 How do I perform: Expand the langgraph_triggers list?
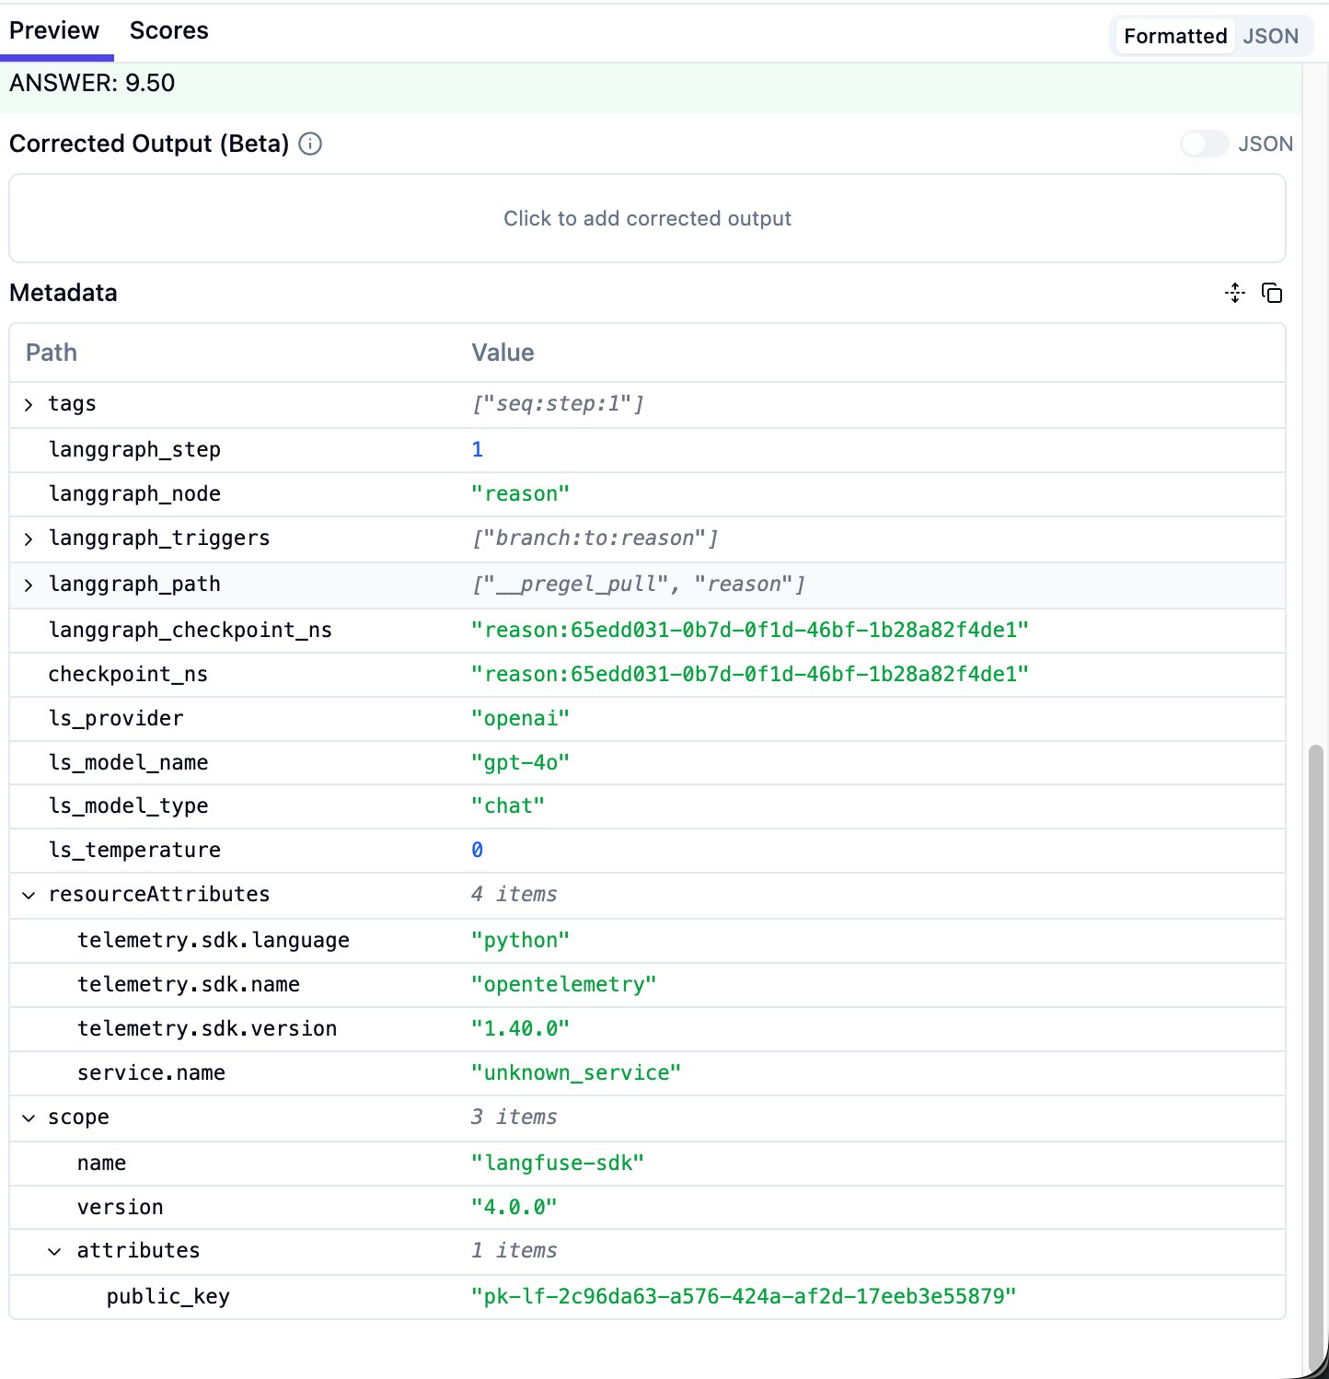pos(28,539)
